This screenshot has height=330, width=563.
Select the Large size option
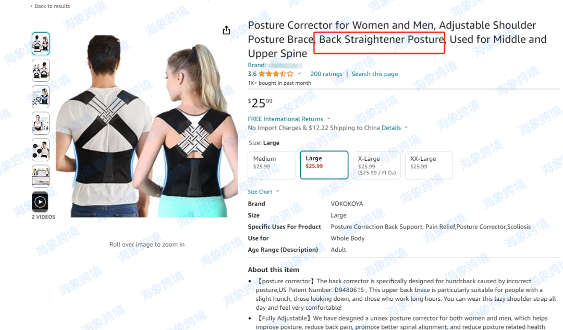click(324, 165)
